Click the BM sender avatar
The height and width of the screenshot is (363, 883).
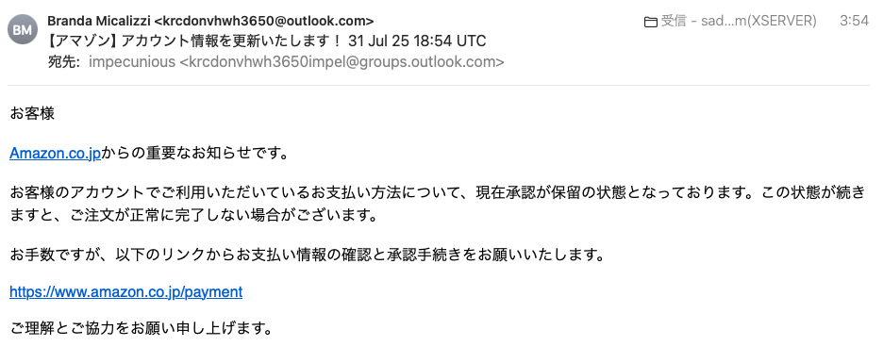[x=23, y=29]
